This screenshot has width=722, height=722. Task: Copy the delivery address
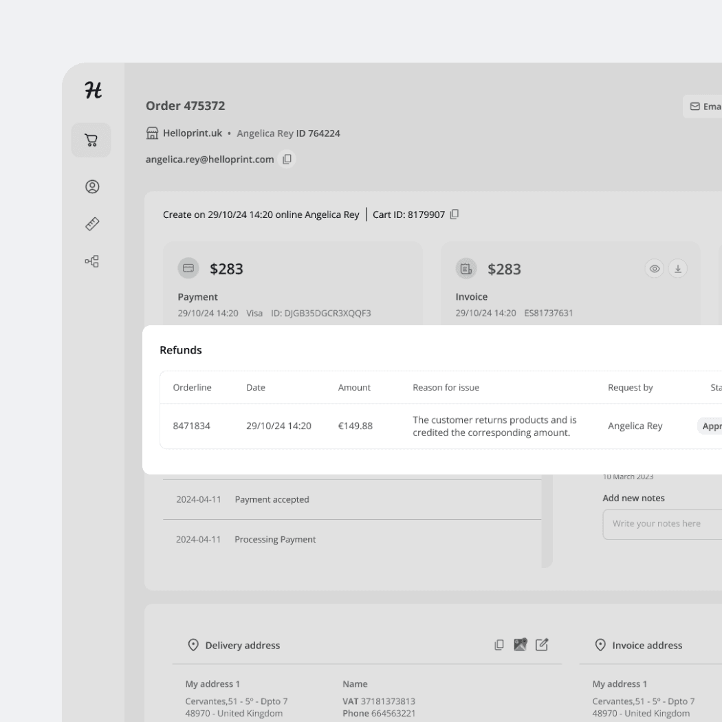click(x=499, y=644)
